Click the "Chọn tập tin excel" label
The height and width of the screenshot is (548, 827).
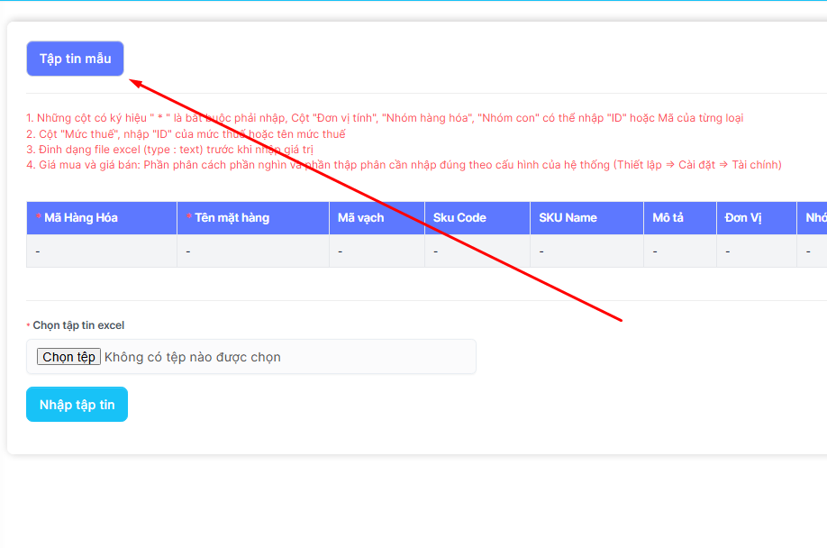tap(78, 325)
